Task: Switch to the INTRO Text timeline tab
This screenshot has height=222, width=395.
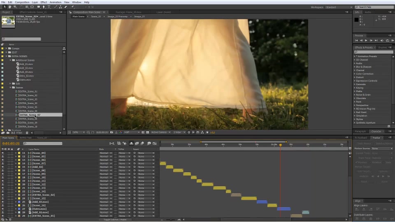Action: point(26,138)
